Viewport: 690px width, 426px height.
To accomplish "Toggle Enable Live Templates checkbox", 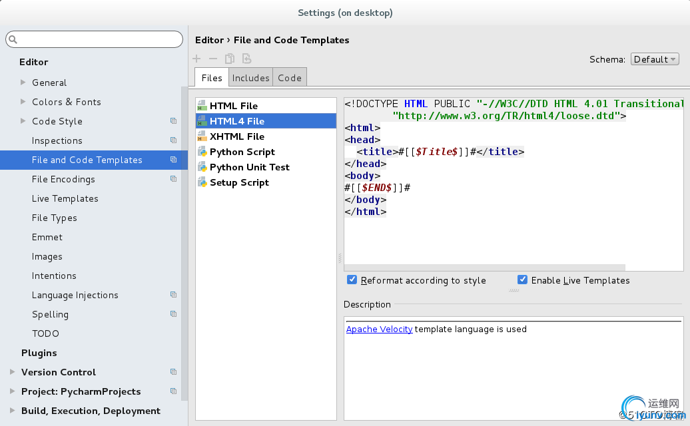I will (522, 280).
